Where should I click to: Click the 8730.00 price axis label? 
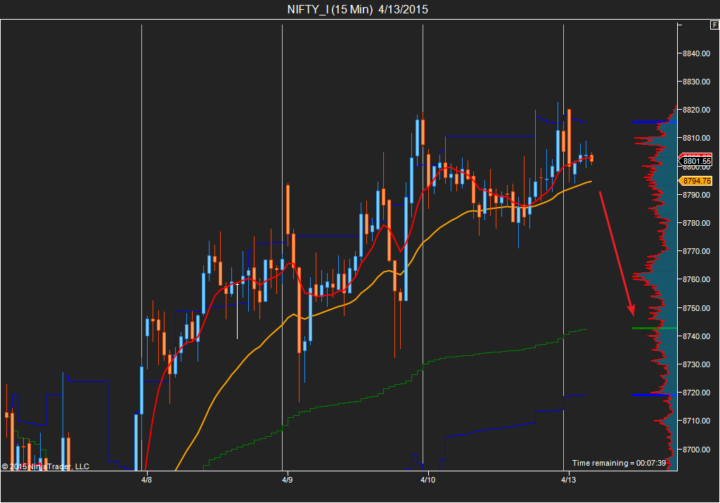point(696,364)
